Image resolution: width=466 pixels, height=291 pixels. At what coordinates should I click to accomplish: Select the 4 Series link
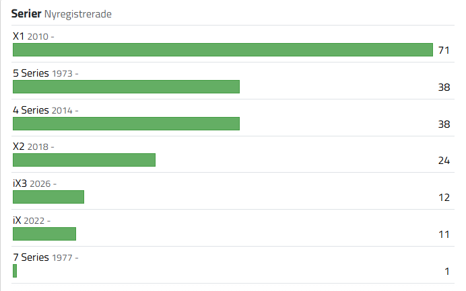coord(30,110)
